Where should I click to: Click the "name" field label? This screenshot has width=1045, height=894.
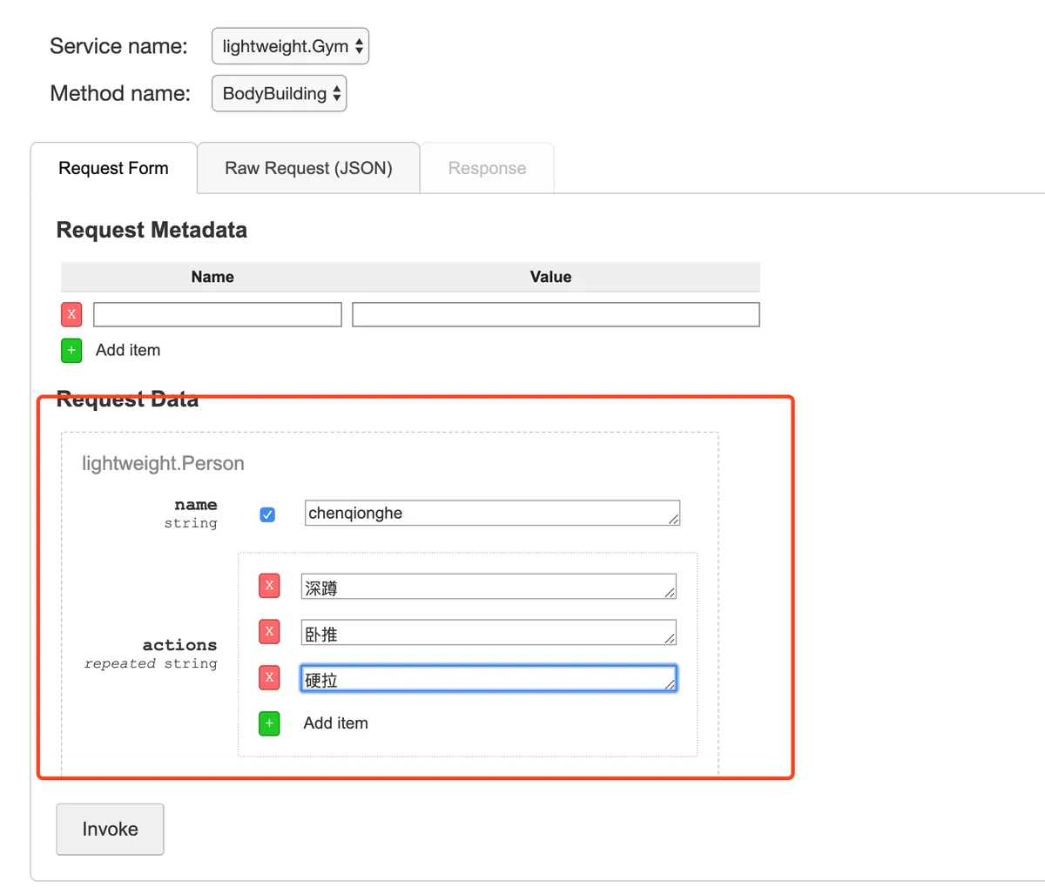click(195, 505)
